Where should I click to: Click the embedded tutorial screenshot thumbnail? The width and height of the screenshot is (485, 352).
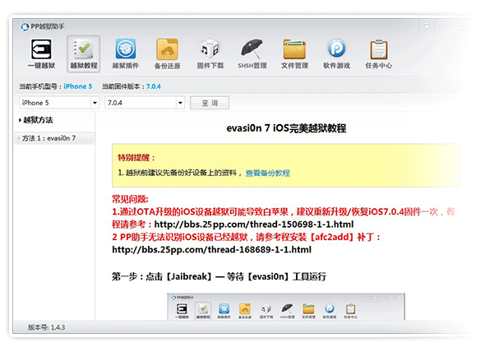click(x=286, y=307)
